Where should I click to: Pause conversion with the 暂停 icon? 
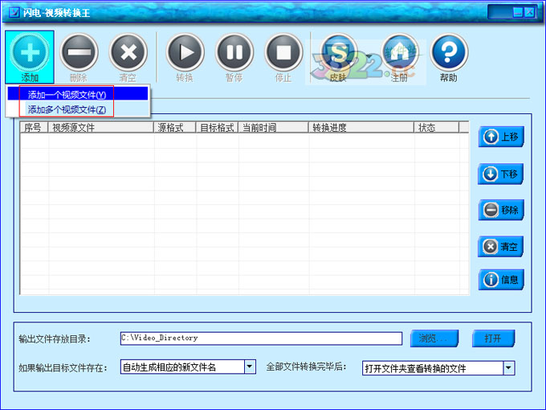[x=234, y=53]
